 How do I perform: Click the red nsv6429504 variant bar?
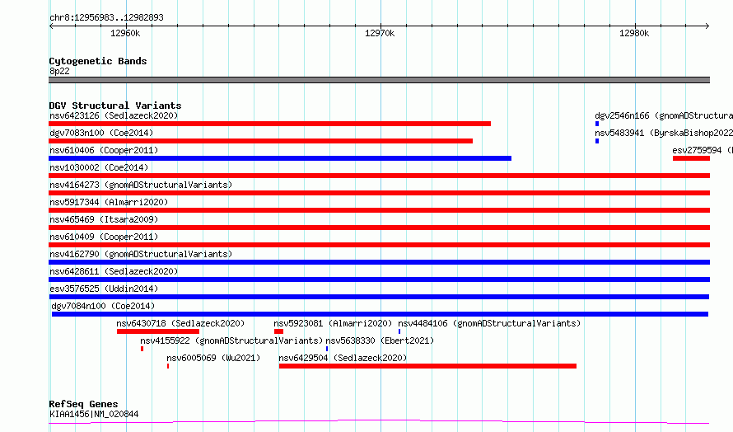coord(427,367)
